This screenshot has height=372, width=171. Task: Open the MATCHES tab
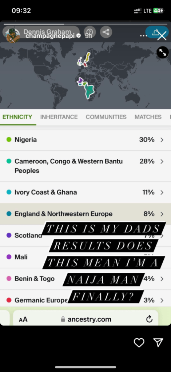tap(148, 117)
